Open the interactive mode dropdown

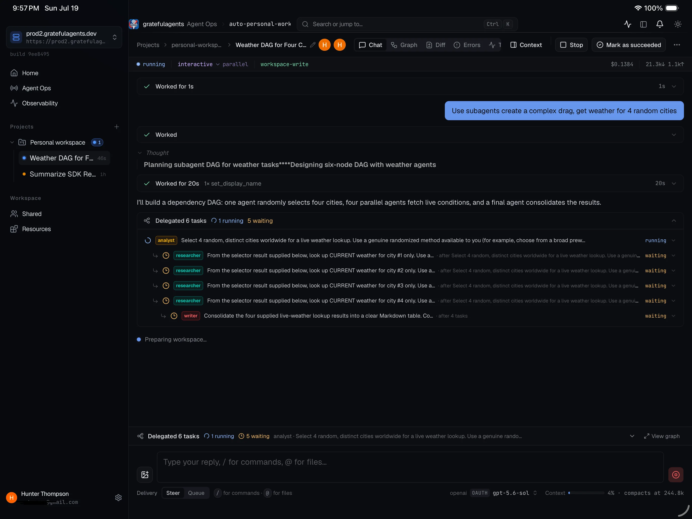tap(198, 64)
